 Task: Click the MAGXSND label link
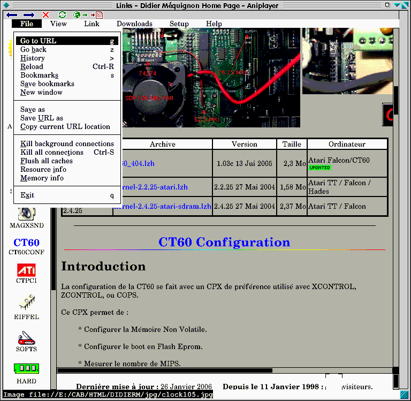coord(26,225)
